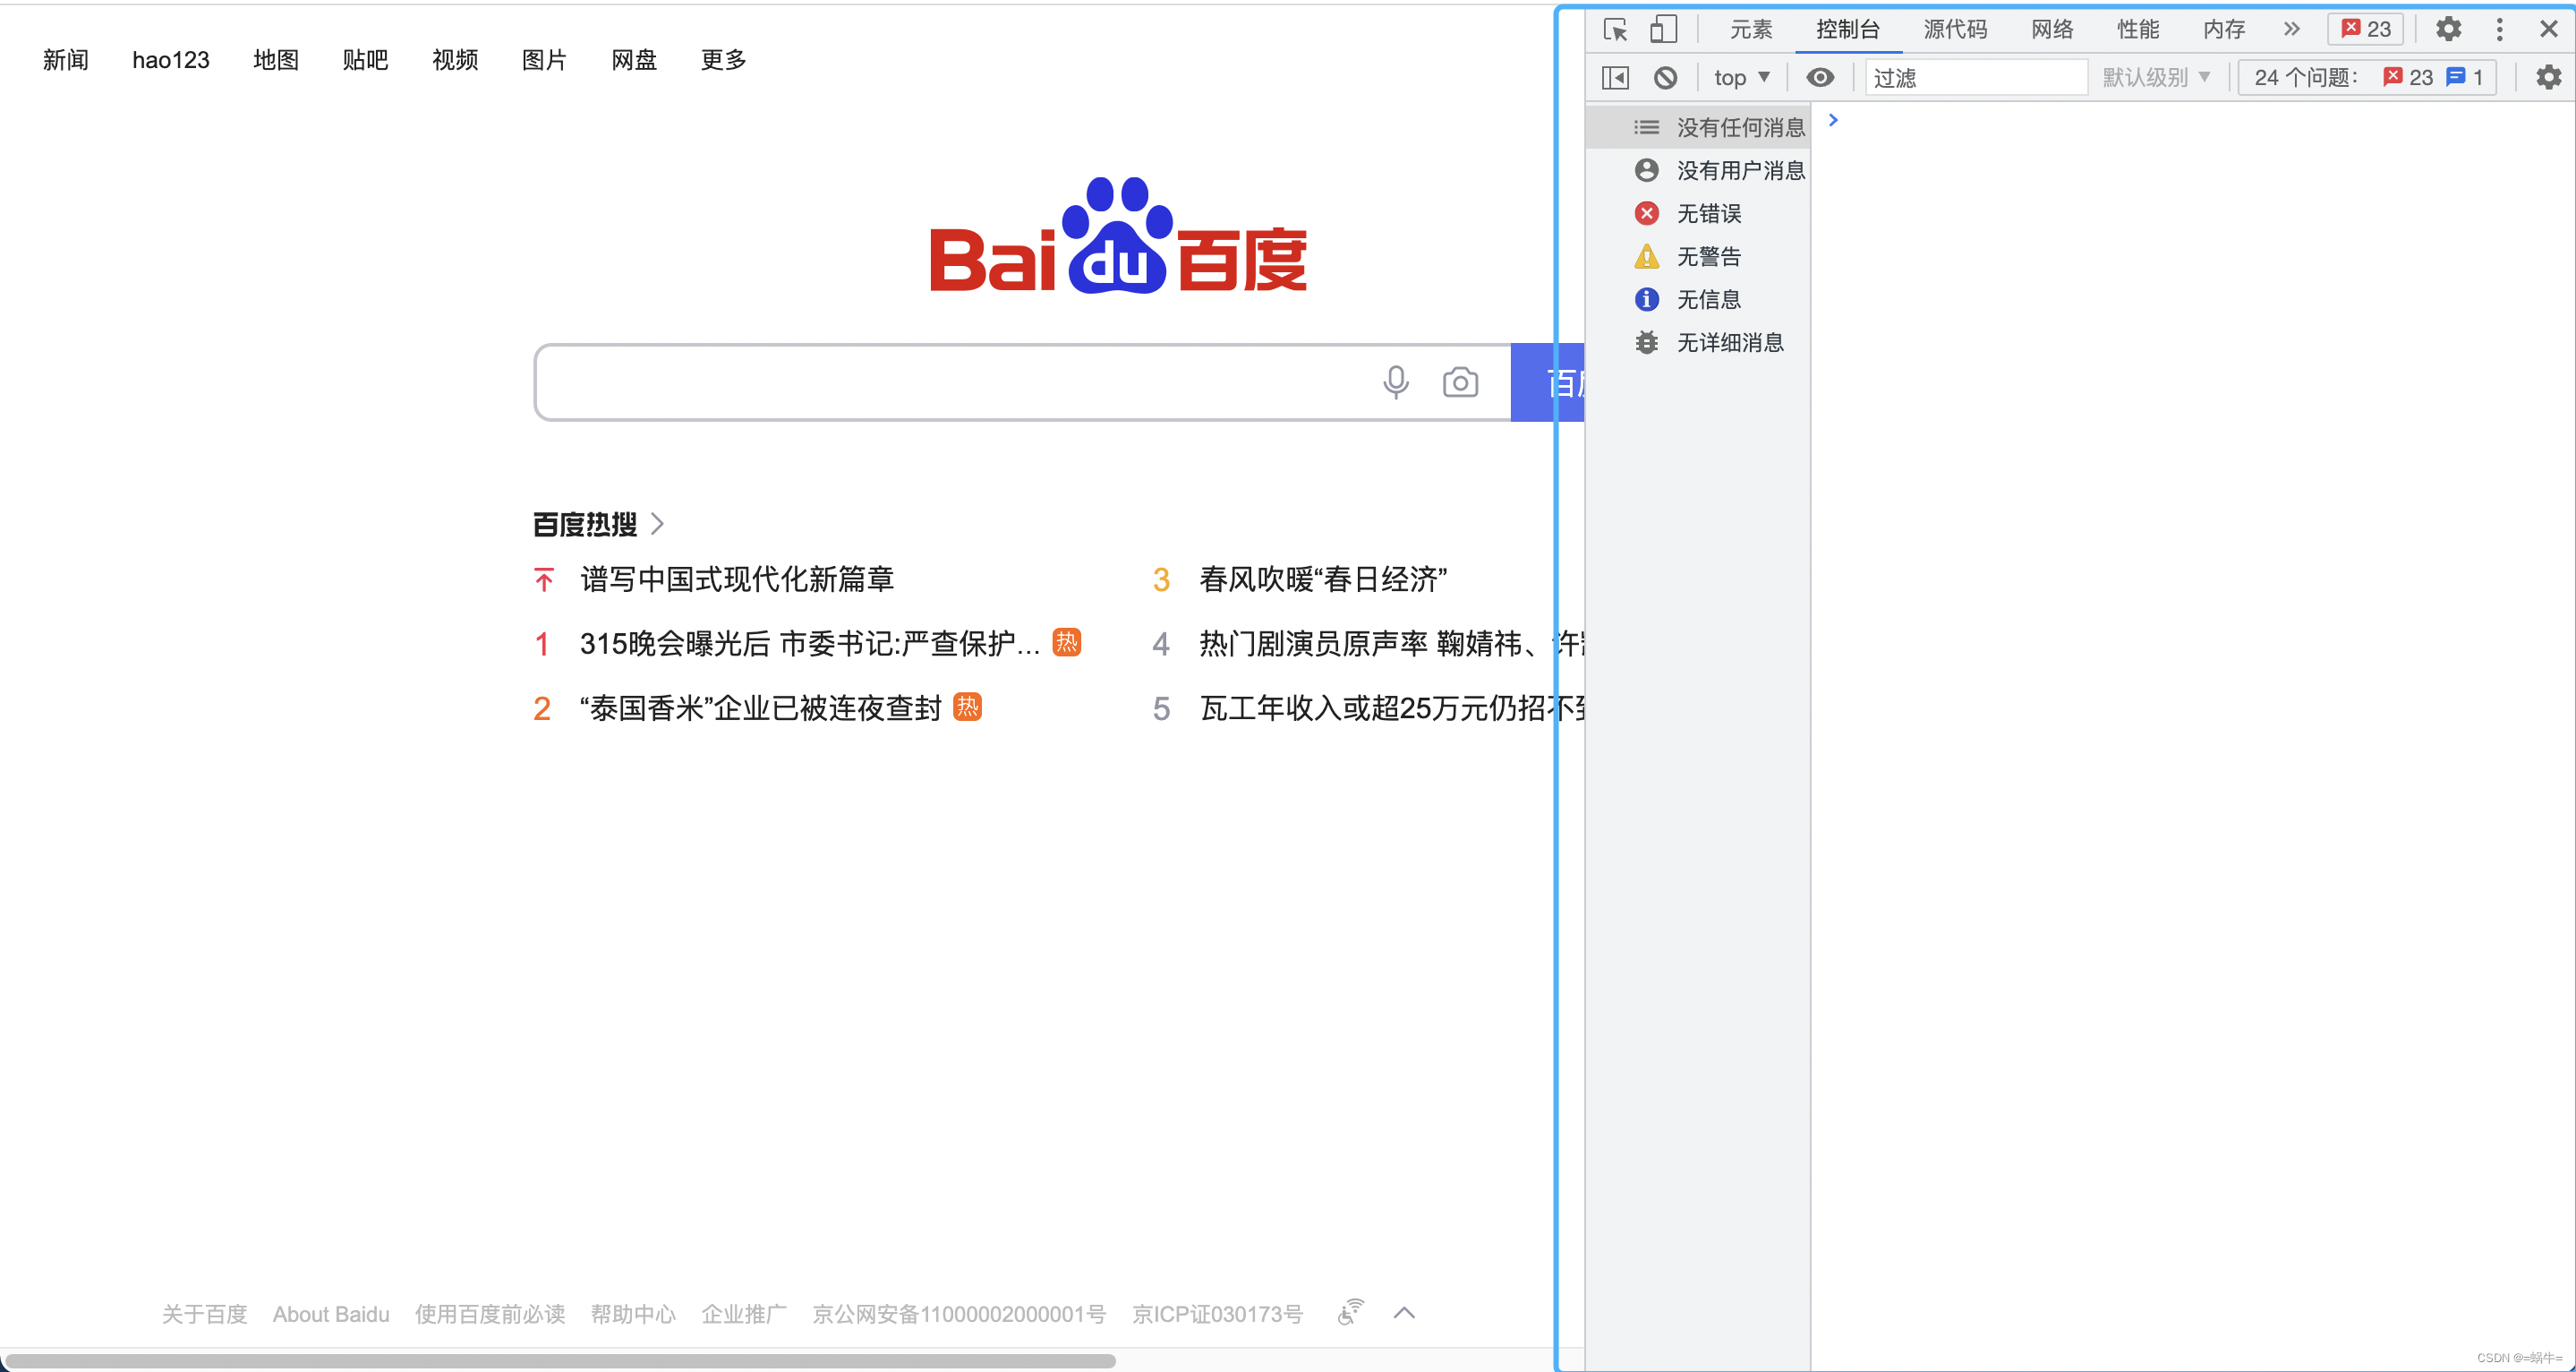Open the Baidu Maps link
The image size is (2576, 1372).
pyautogui.click(x=276, y=60)
